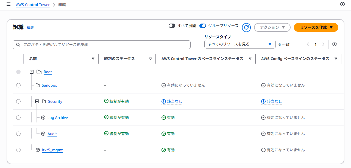The image size is (351, 168).
Task: Click the 組織 breadcrumb text
Action: click(x=62, y=5)
